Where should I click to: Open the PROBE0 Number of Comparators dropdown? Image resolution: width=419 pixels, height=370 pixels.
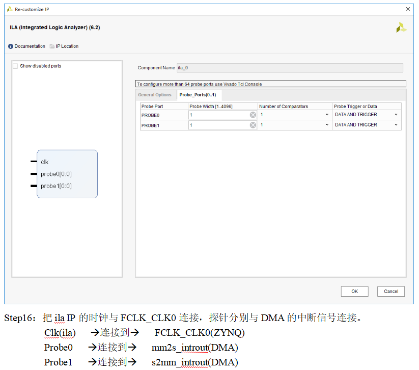point(327,115)
